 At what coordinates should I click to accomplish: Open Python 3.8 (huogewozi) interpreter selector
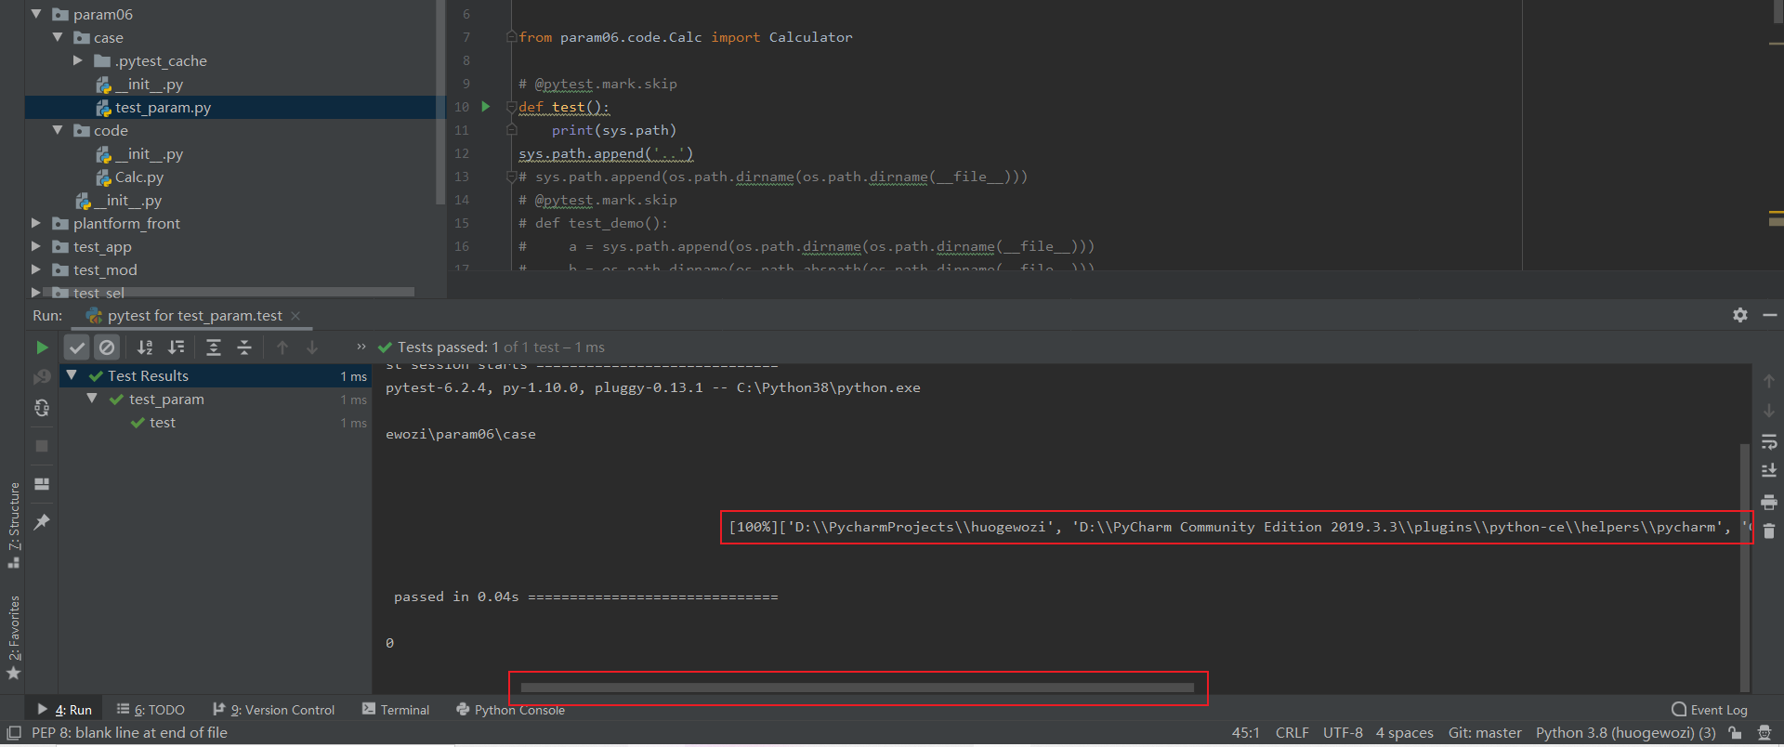coord(1625,733)
